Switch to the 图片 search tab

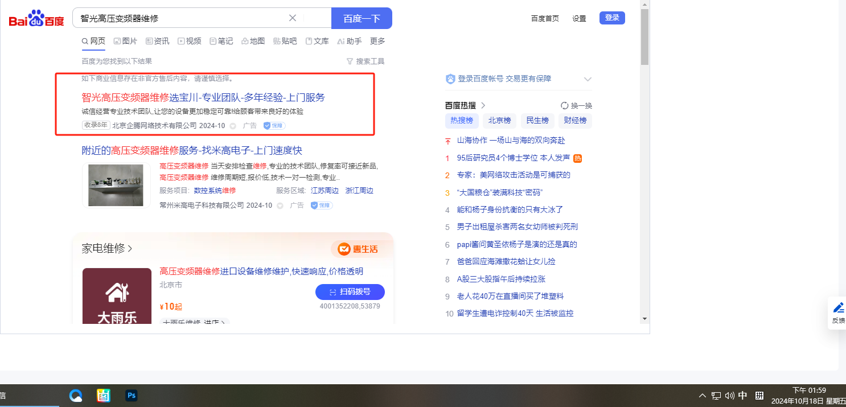coord(125,41)
